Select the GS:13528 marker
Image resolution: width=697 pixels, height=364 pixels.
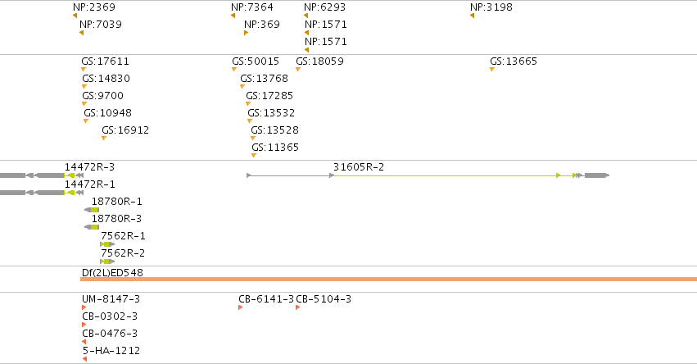253,139
